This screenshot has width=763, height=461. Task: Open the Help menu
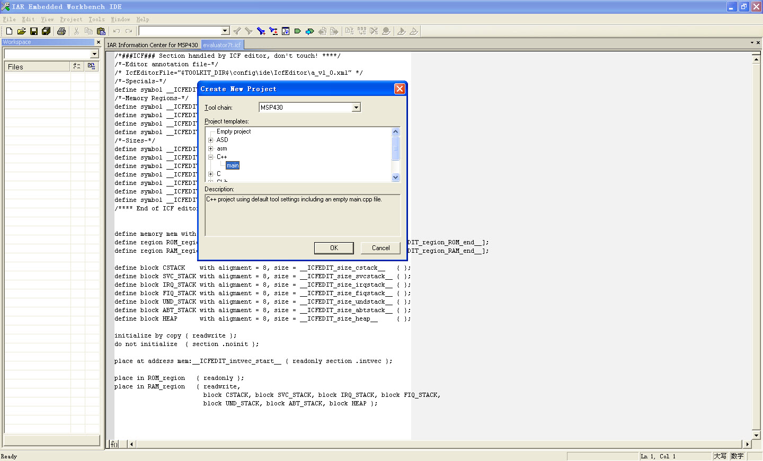143,19
